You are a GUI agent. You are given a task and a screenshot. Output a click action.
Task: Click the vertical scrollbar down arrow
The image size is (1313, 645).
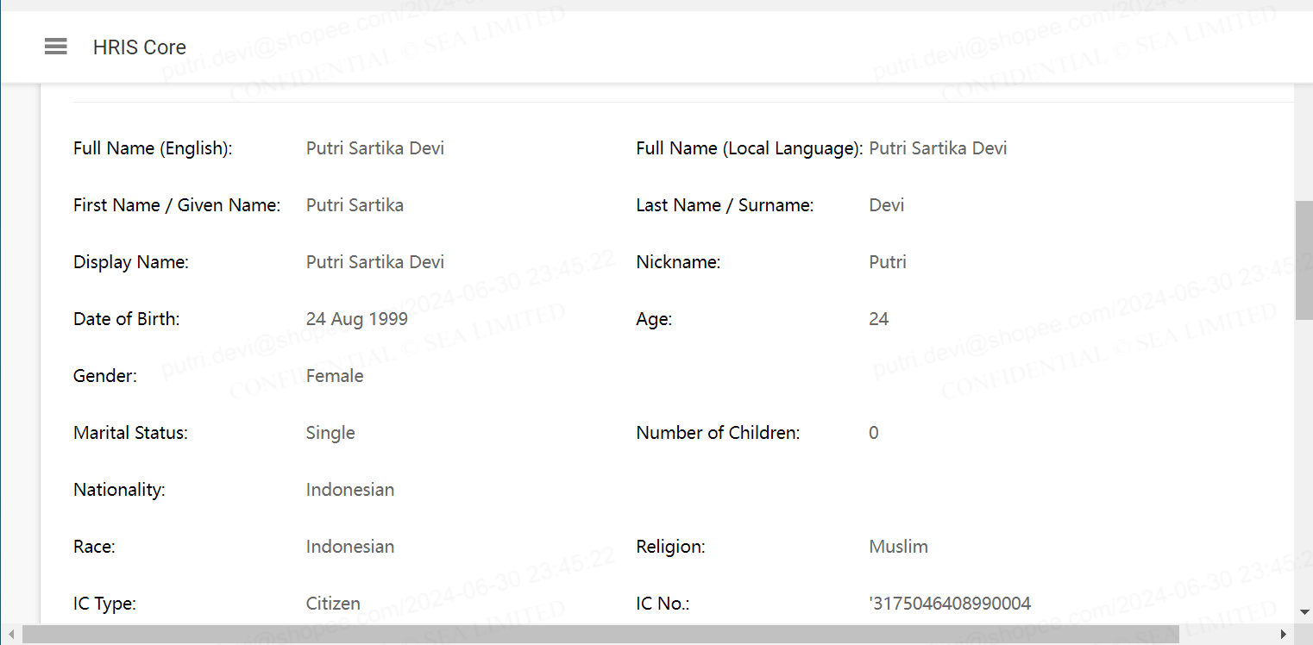click(1304, 612)
